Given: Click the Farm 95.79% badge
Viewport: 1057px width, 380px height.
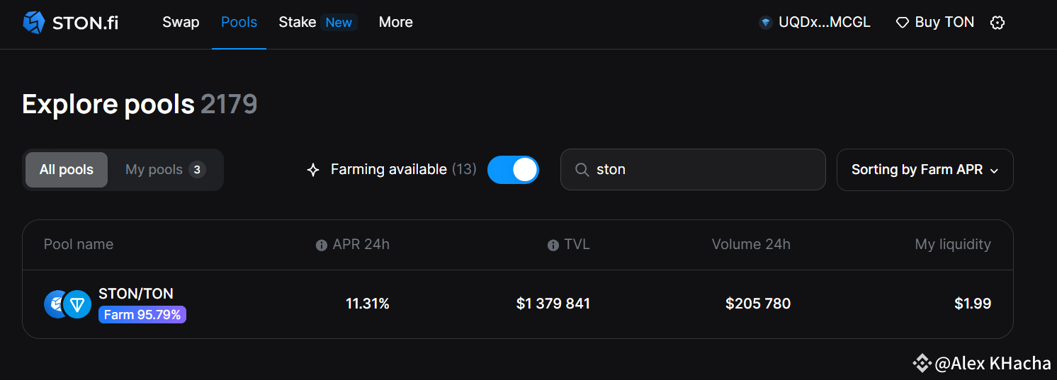Looking at the screenshot, I should (x=142, y=315).
